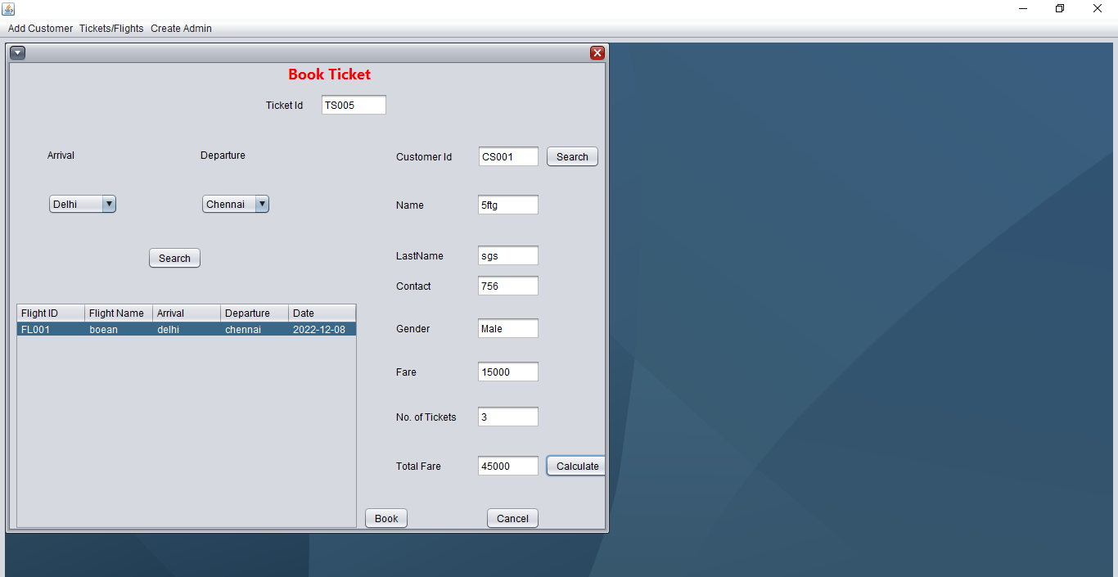Open the Add Customer menu
The width and height of the screenshot is (1118, 577).
click(39, 28)
